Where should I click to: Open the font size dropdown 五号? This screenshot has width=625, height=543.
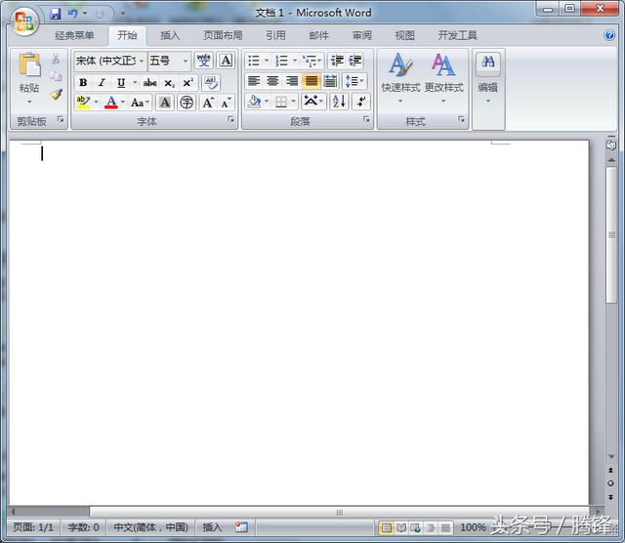coord(186,61)
